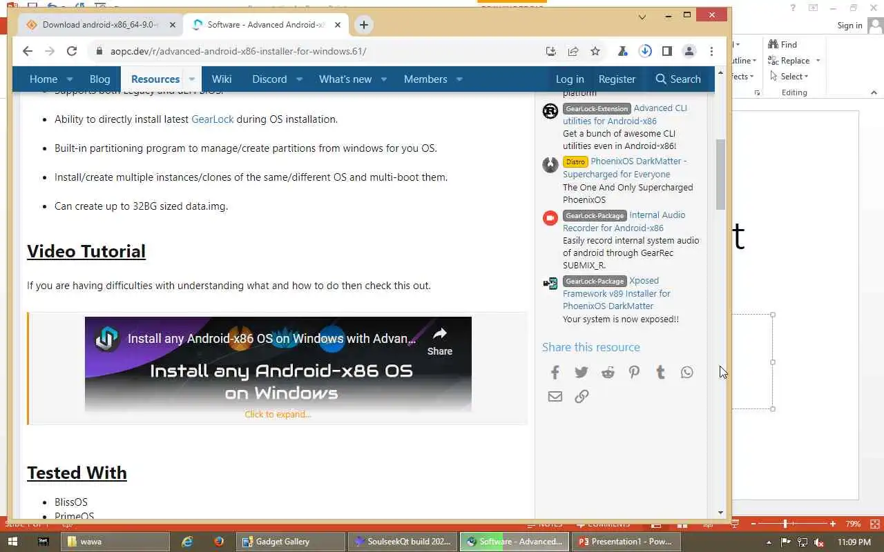
Task: Open the Blog menu item
Action: pos(99,79)
